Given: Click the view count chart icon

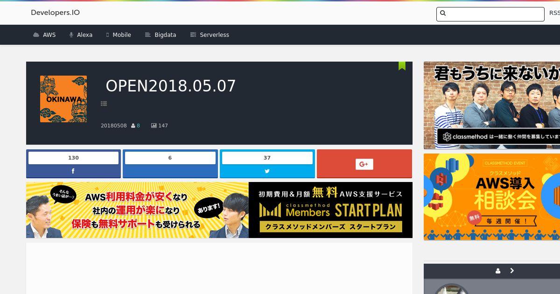Looking at the screenshot, I should pyautogui.click(x=154, y=126).
